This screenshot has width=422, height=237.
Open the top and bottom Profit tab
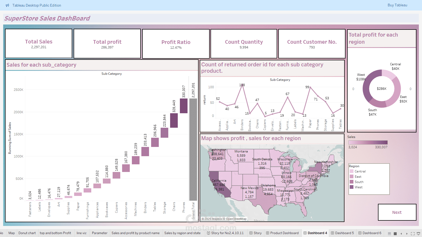point(55,233)
